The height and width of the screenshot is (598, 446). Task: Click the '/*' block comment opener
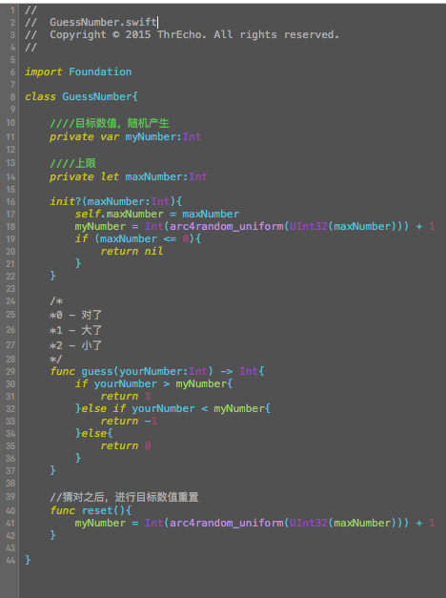(56, 301)
